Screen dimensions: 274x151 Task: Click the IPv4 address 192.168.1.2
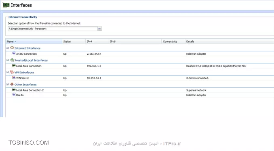point(94,66)
